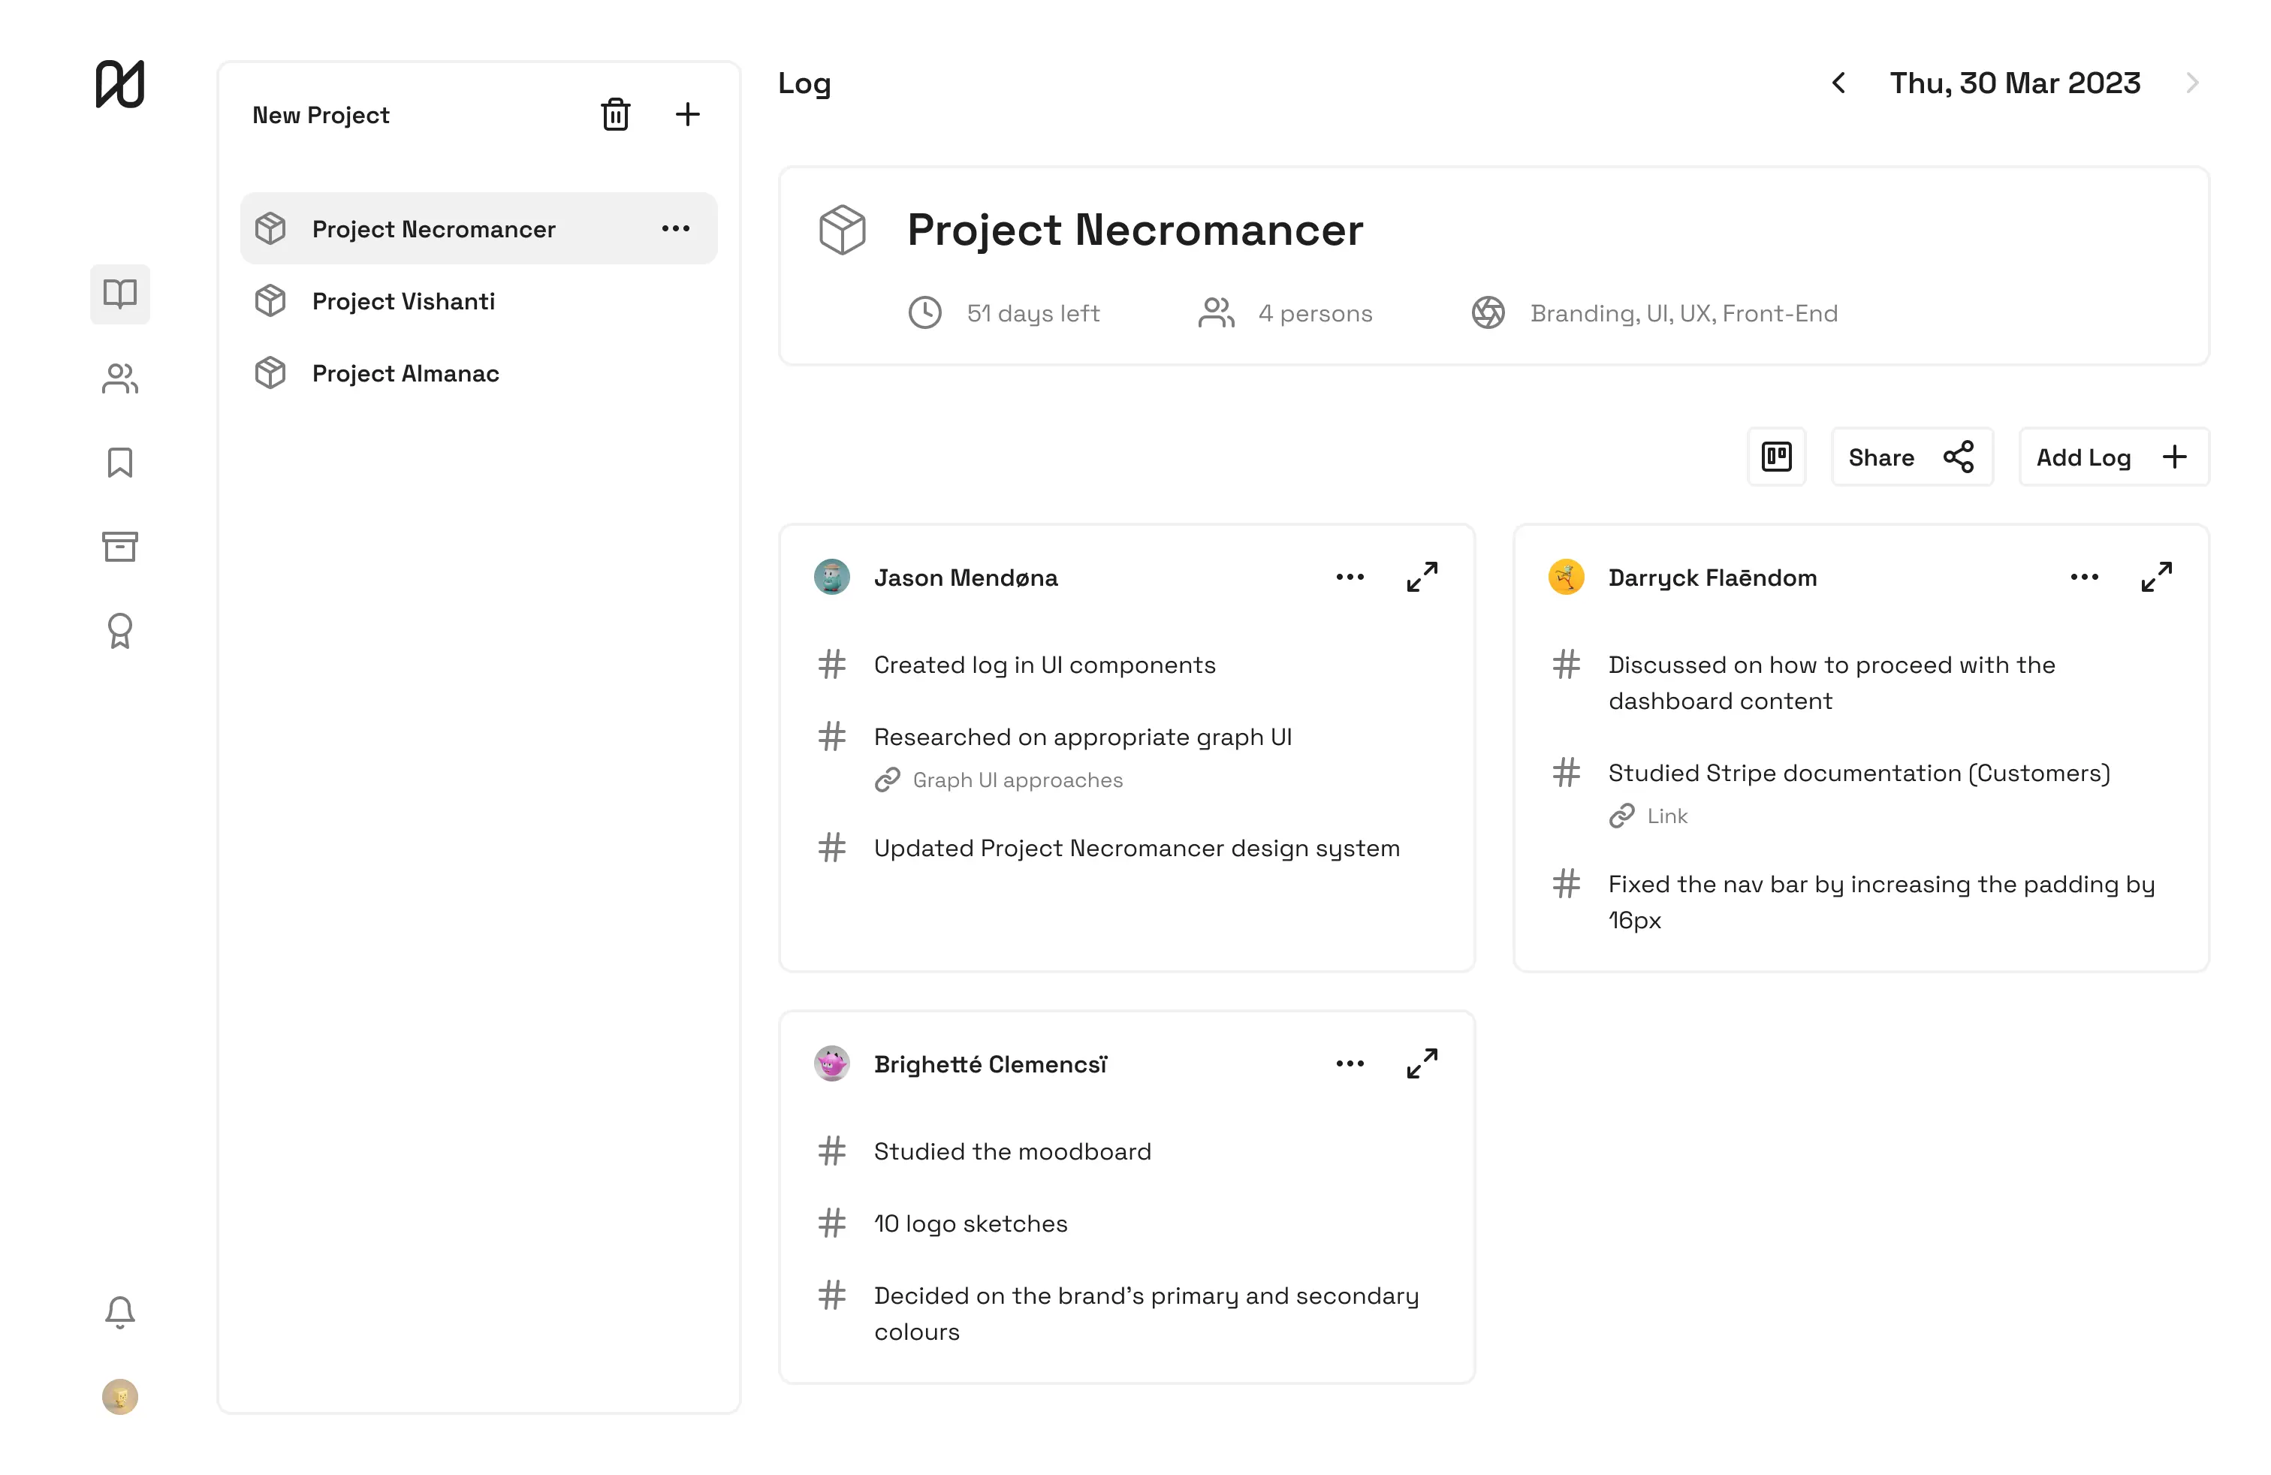Open the Graph UI approaches link
Image resolution: width=2271 pixels, height=1475 pixels.
click(x=1016, y=780)
